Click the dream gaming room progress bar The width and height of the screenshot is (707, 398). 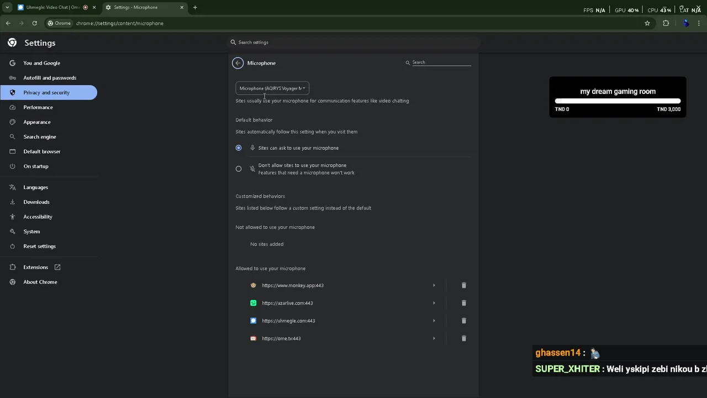(x=618, y=101)
